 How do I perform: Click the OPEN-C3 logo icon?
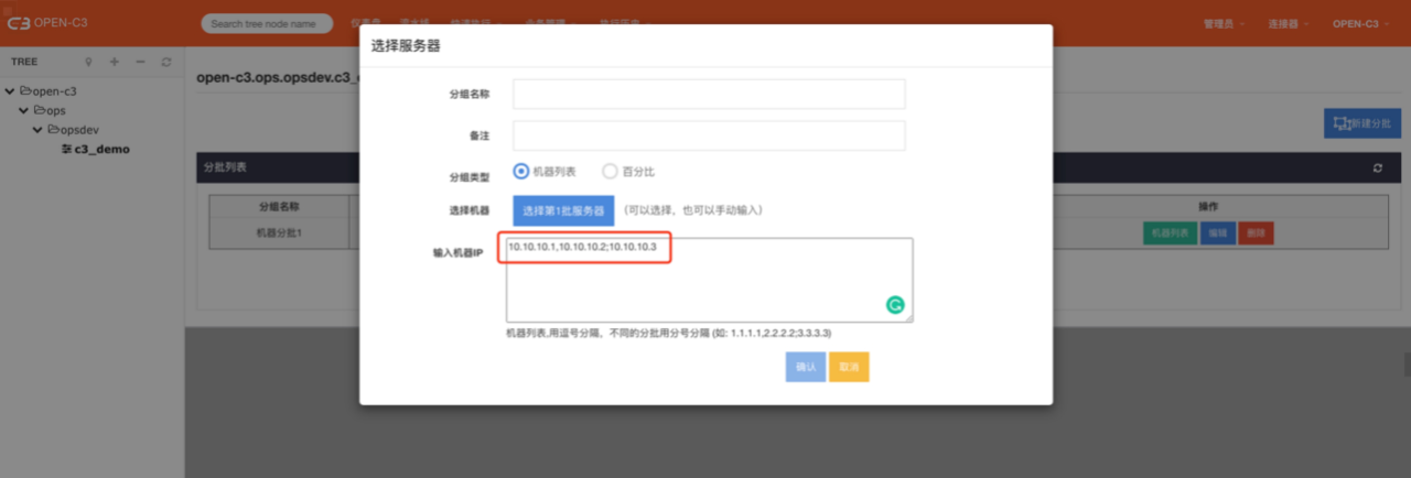point(19,23)
